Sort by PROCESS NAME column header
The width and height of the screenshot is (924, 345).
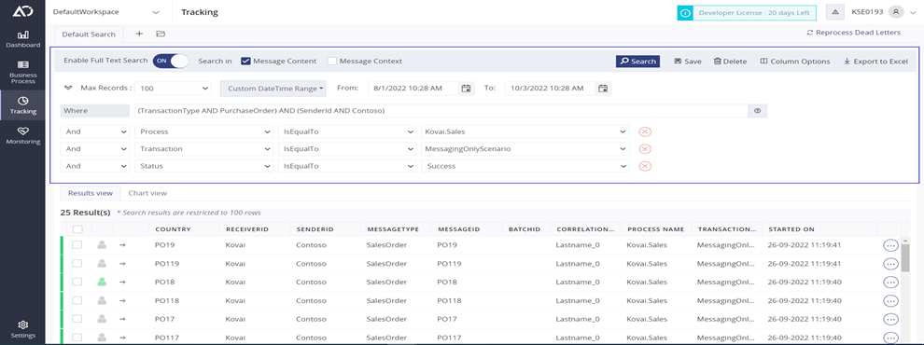click(655, 229)
